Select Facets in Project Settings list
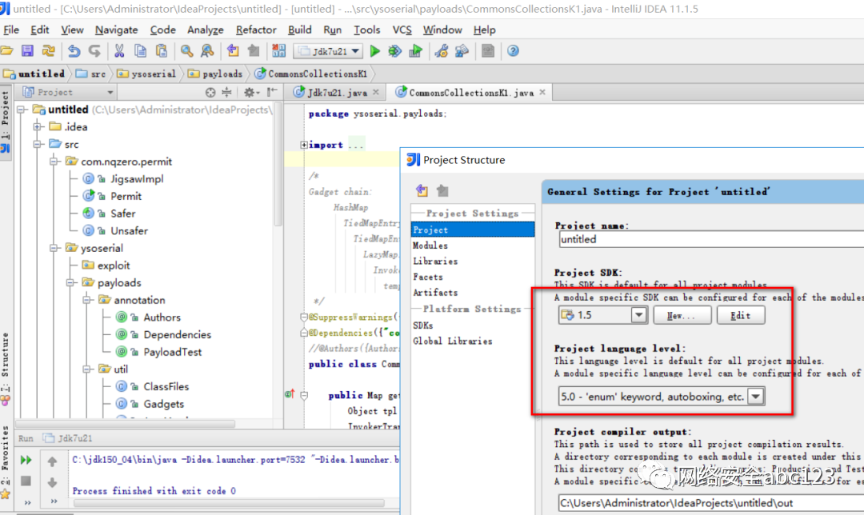This screenshot has height=515, width=864. (428, 277)
